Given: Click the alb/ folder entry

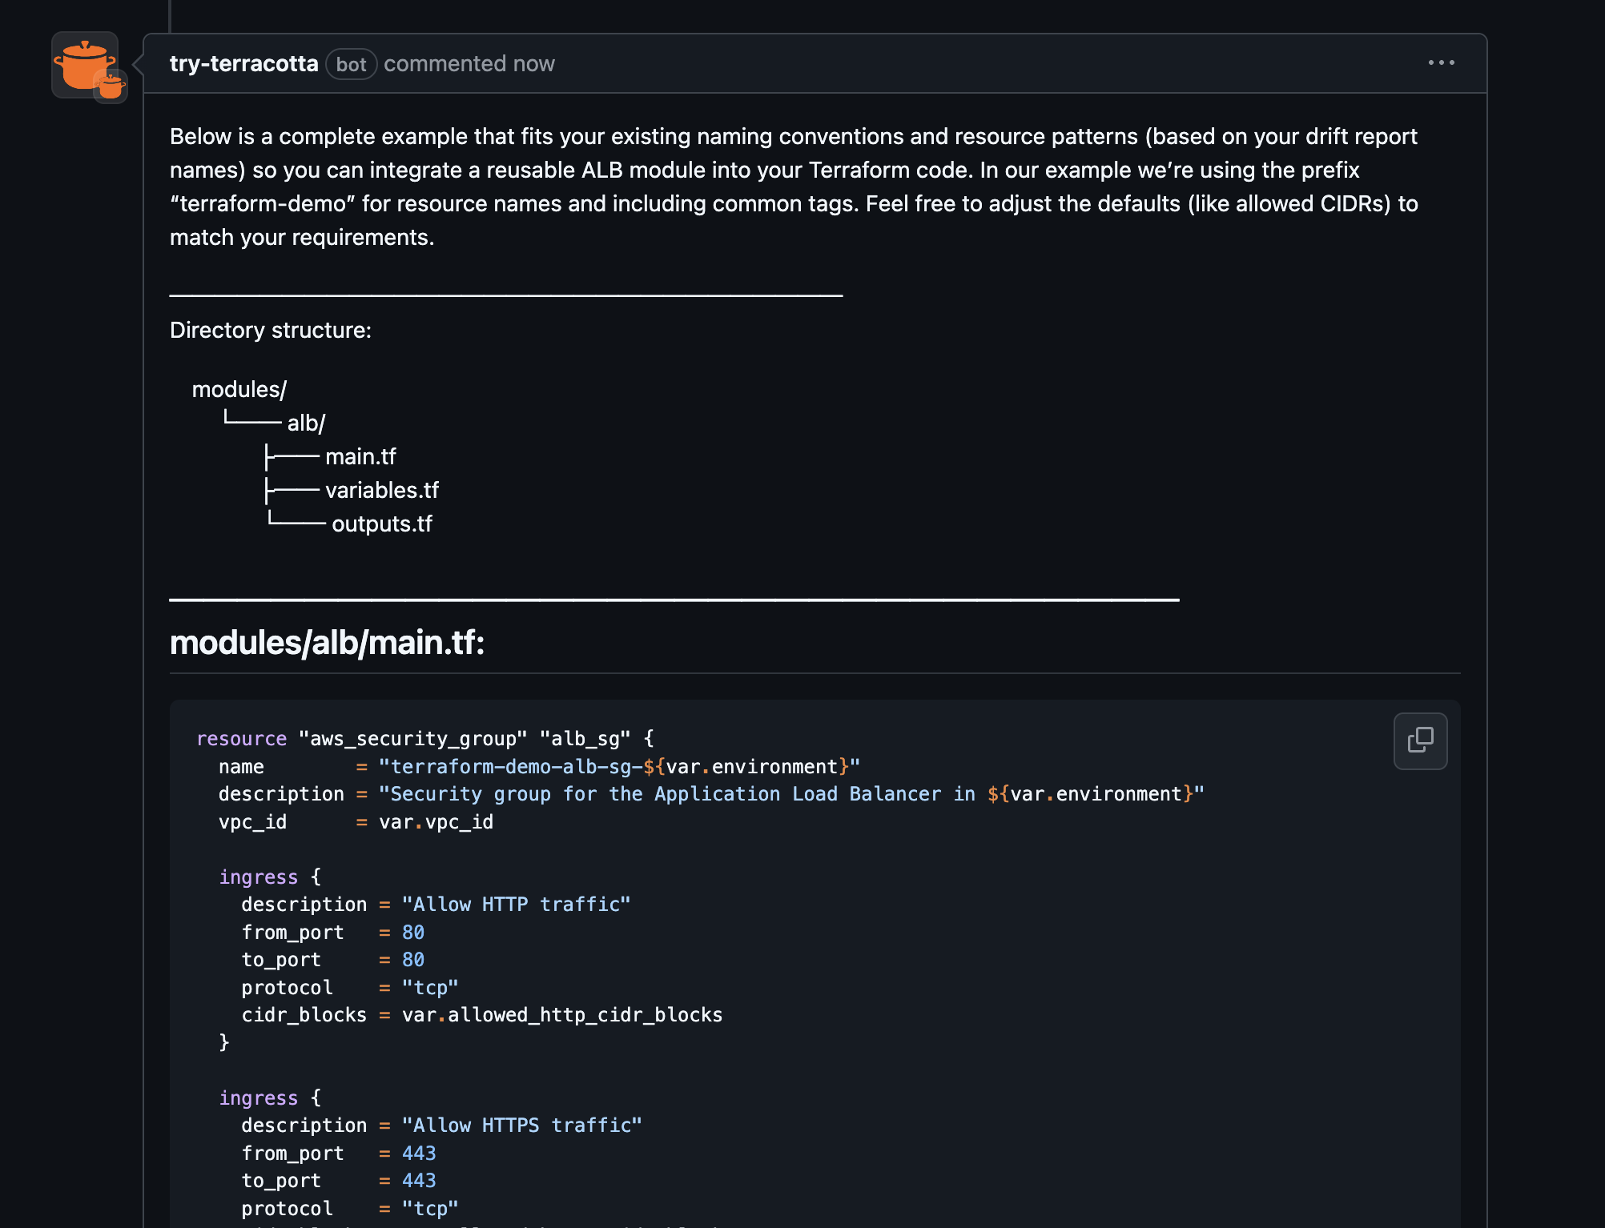Looking at the screenshot, I should coord(306,423).
